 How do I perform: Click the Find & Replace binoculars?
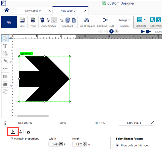click(x=86, y=20)
